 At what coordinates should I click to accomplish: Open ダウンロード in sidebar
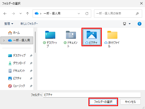(17, 63)
